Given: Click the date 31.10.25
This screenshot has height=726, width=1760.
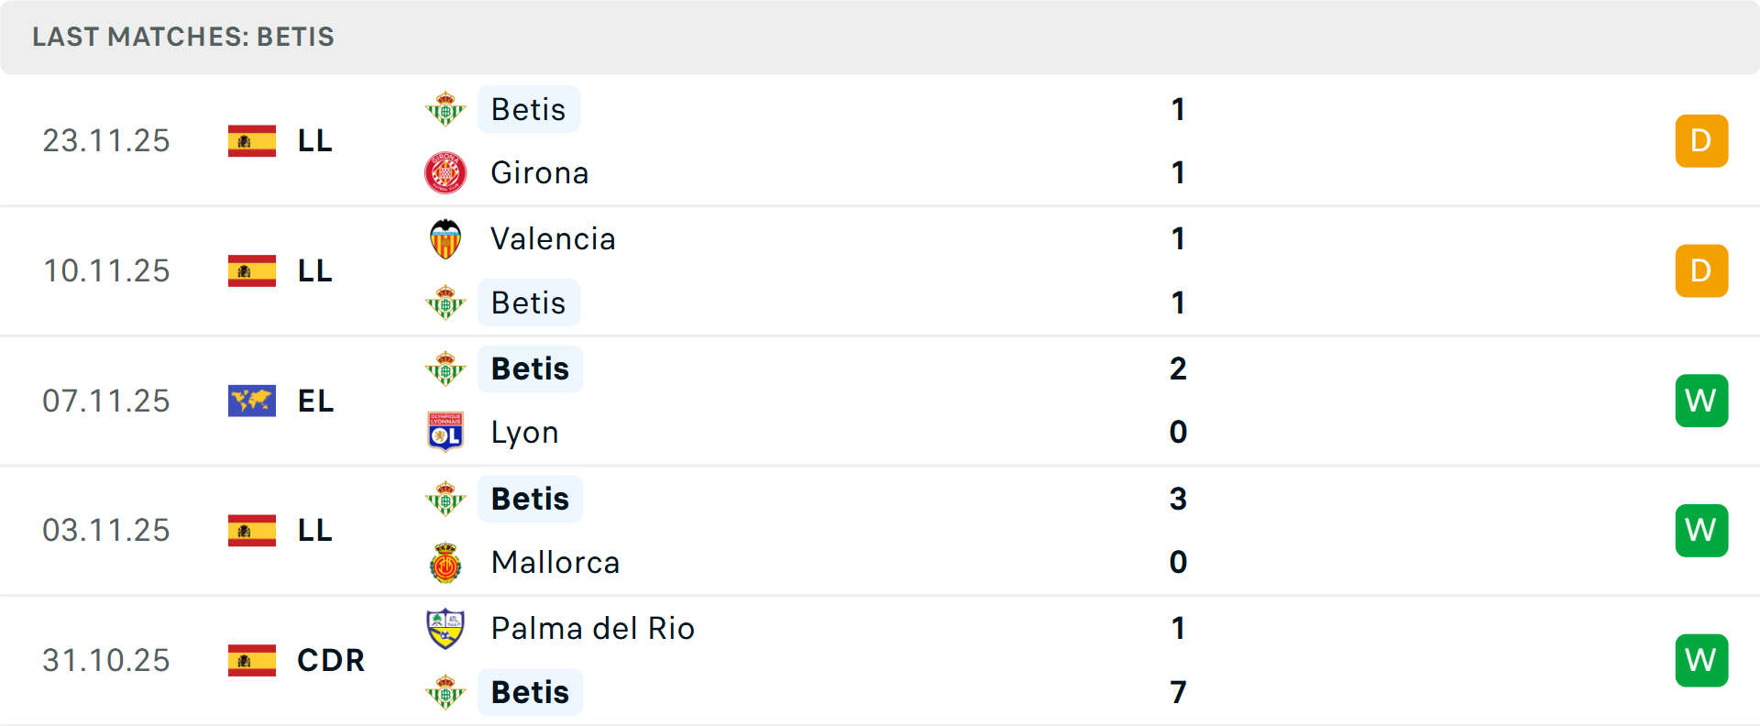Looking at the screenshot, I should [x=106, y=660].
